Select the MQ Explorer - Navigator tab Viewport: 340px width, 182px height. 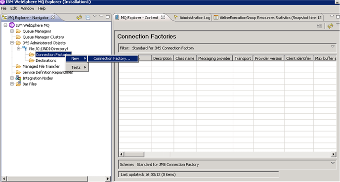click(28, 18)
